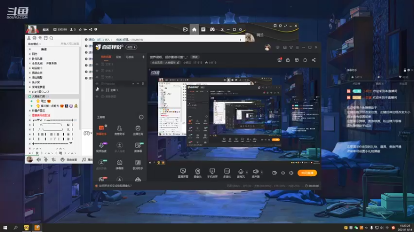
Task: Click the music note icon in voice chat bar
Action: coord(84,160)
